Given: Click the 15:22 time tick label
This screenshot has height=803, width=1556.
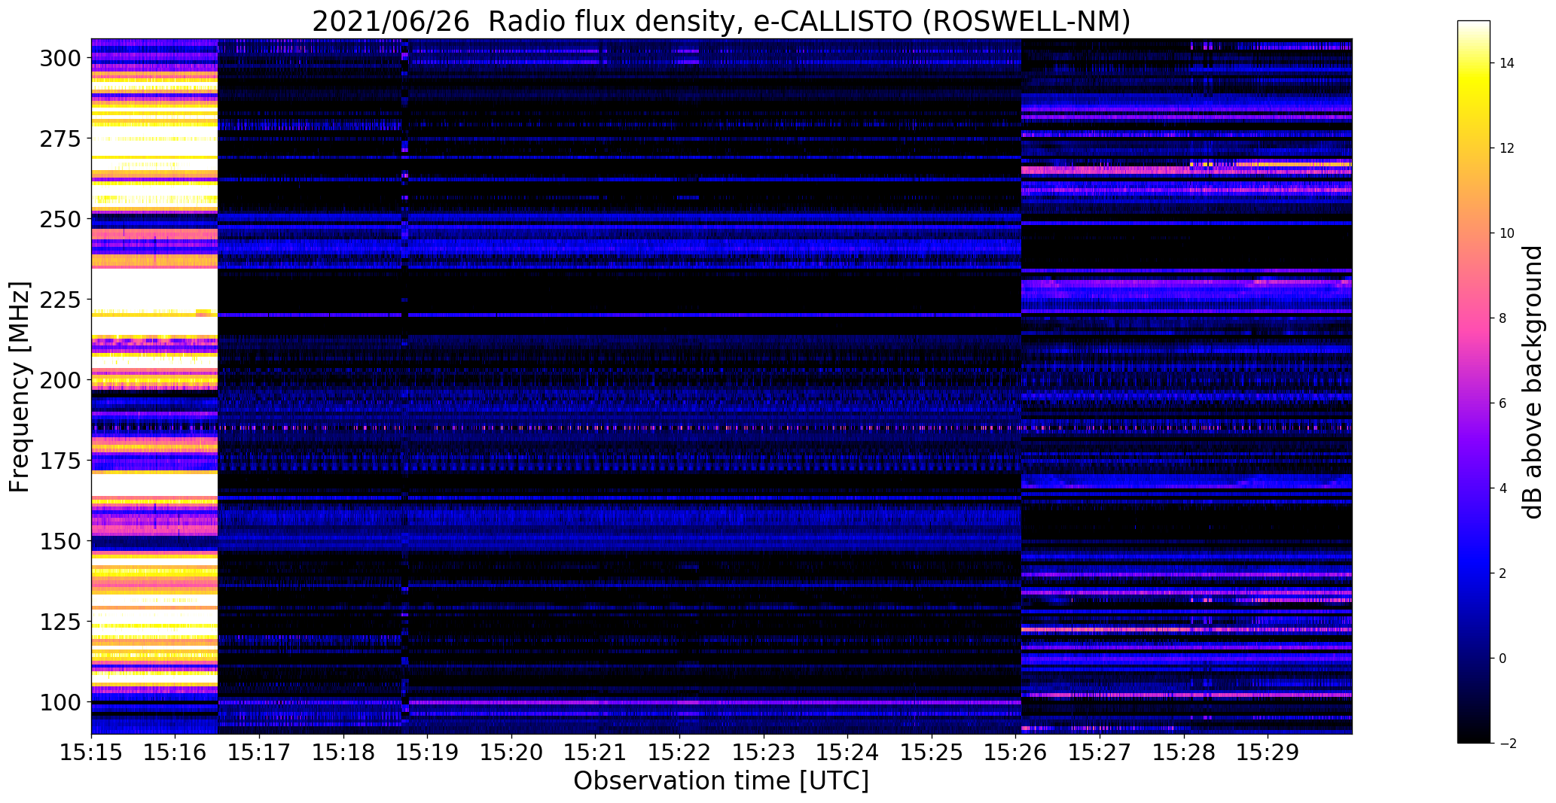Looking at the screenshot, I should click(679, 752).
